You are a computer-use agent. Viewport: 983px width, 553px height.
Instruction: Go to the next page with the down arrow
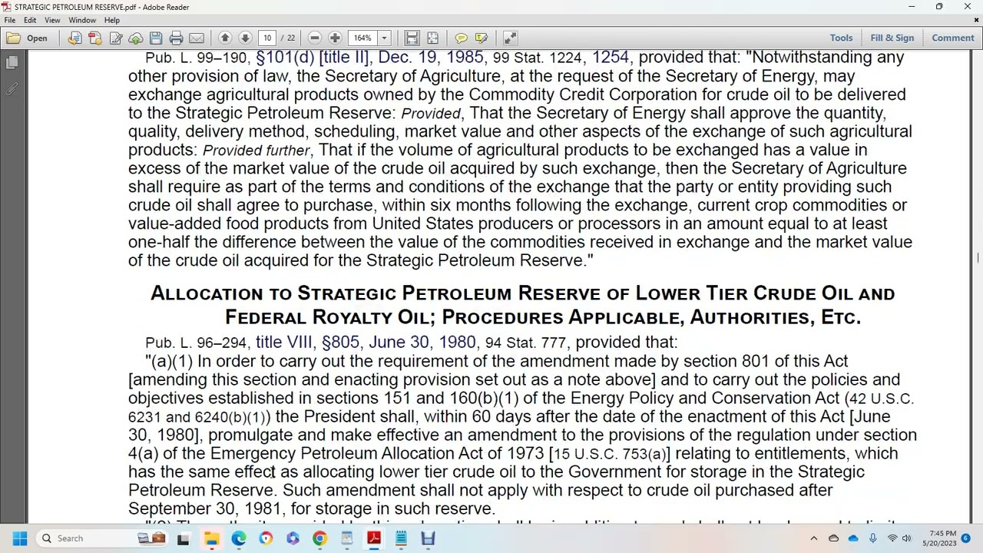[x=245, y=38]
